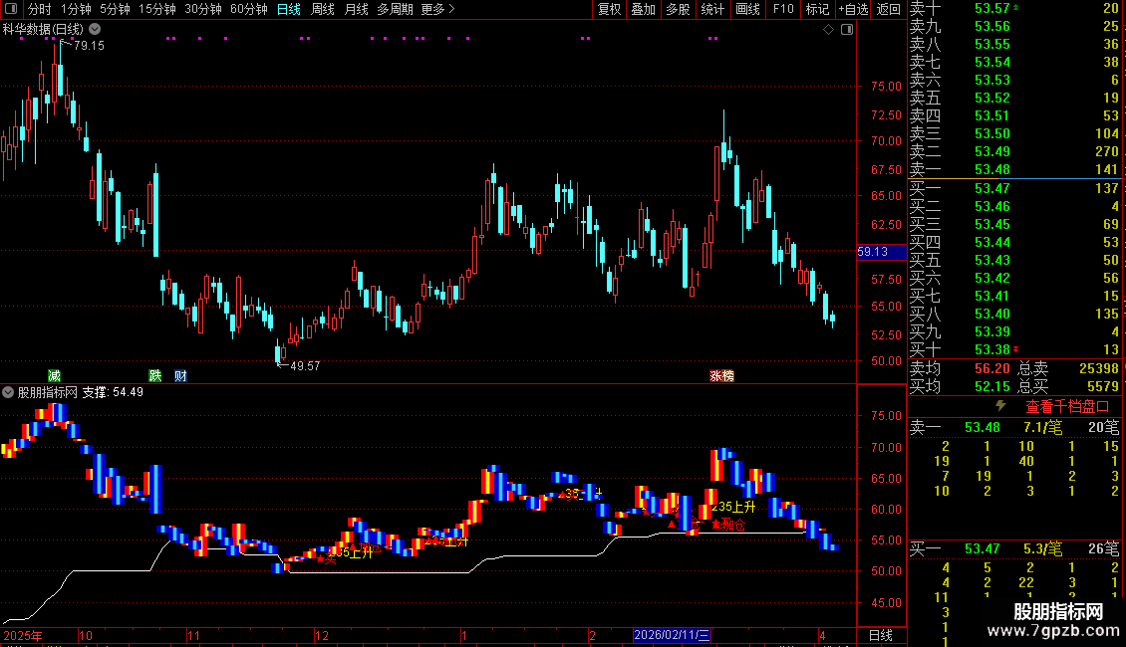
Task: Open the 多股 multi-stock view
Action: click(x=678, y=9)
